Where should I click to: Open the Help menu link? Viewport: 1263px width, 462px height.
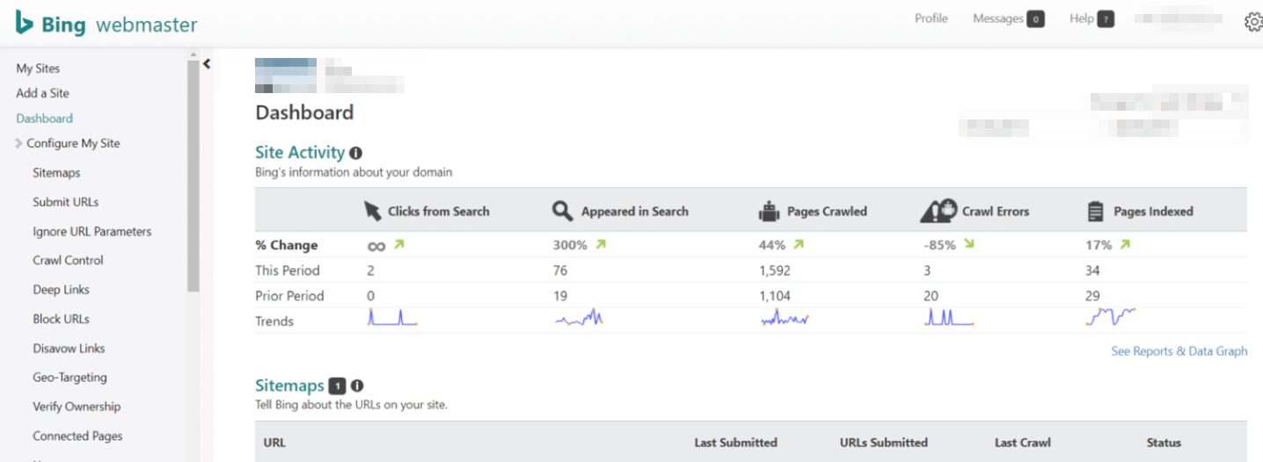(1081, 18)
